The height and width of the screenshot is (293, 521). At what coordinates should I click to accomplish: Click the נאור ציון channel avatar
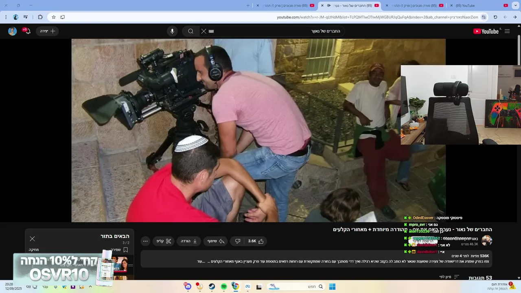coord(487,241)
